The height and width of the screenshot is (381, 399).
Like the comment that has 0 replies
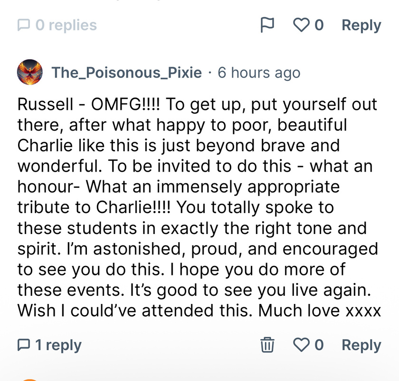pos(301,25)
